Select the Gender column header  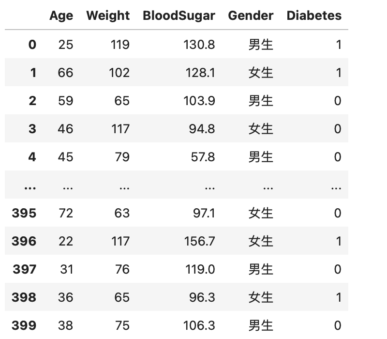pos(251,16)
